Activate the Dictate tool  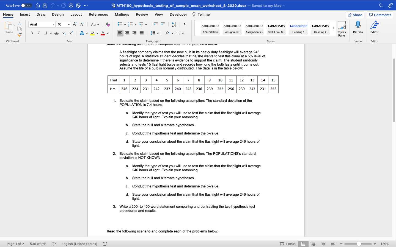tap(358, 28)
